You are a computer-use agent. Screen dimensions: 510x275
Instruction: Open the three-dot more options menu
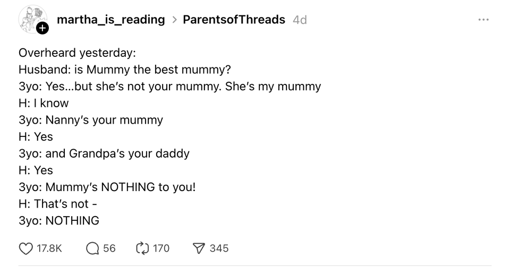point(483,20)
